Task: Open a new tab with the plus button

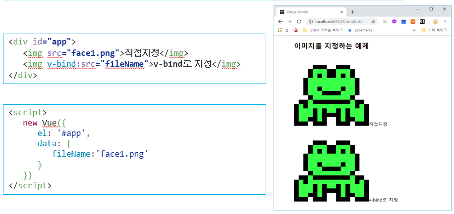Action: click(353, 12)
